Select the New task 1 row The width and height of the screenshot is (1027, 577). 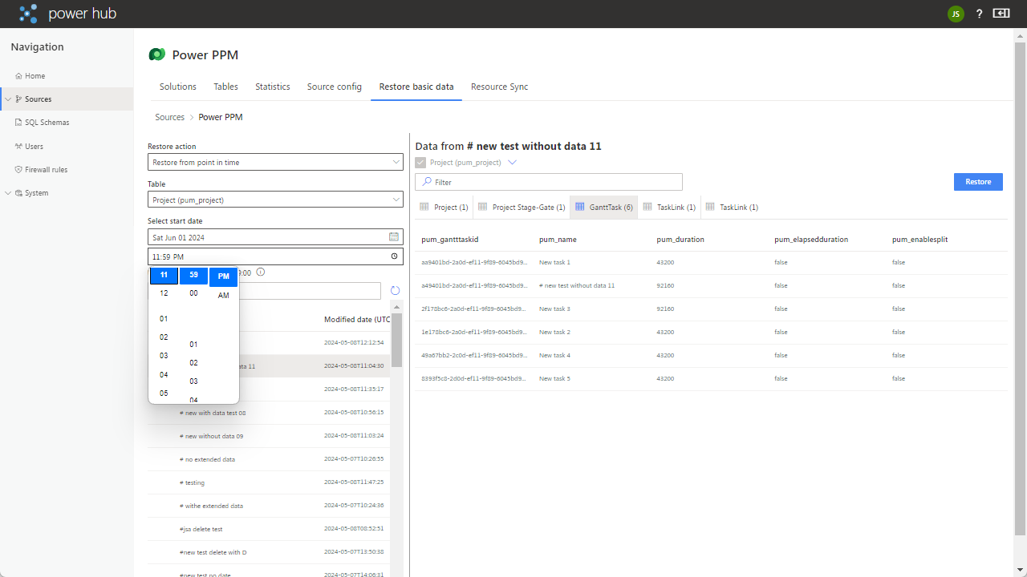pyautogui.click(x=711, y=262)
